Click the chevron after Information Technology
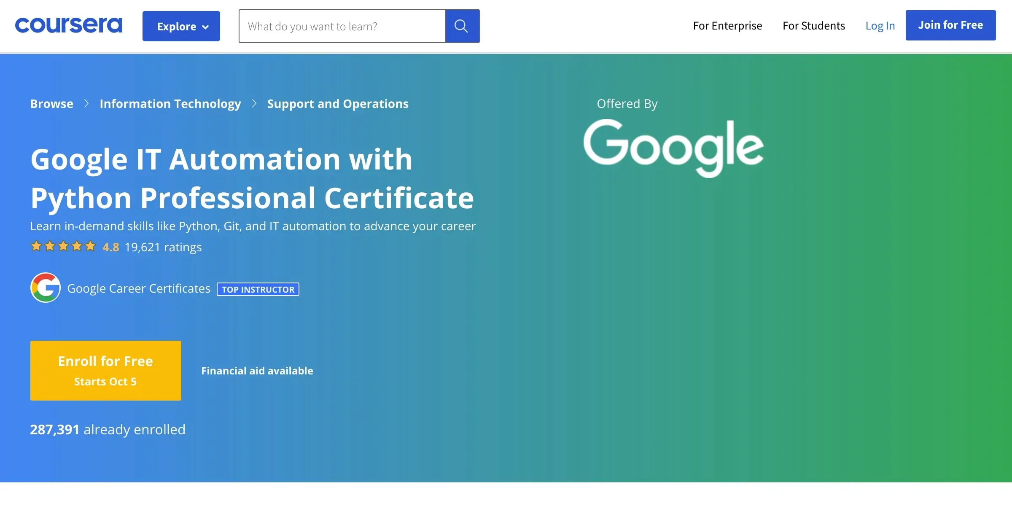Viewport: 1012px width, 506px height. [x=254, y=104]
